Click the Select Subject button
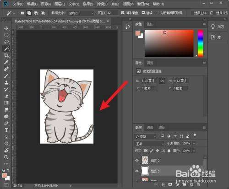 click(200, 13)
